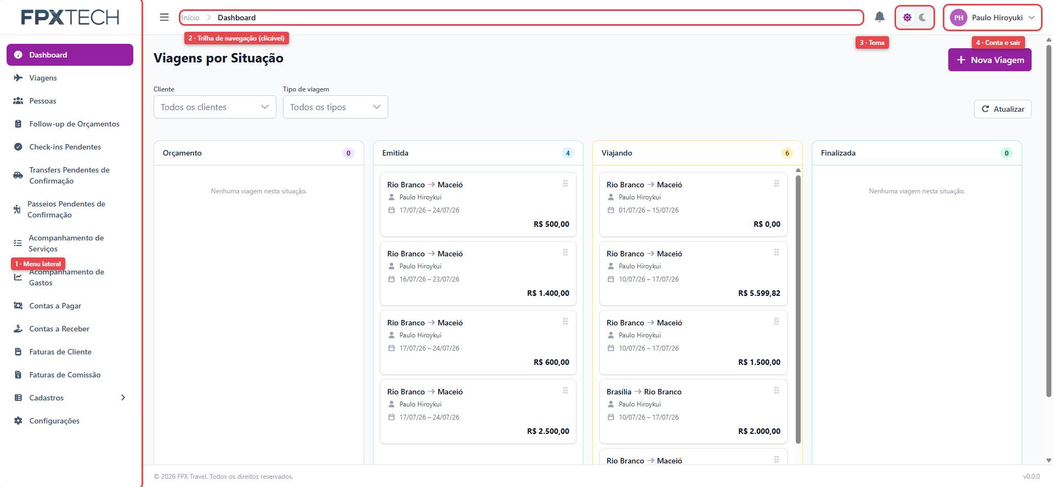
Task: Click the PH avatar circle
Action: click(x=958, y=18)
